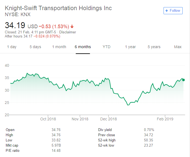This screenshot has width=190, height=157.
Task: Click the 6 months tab
Action: [83, 47]
